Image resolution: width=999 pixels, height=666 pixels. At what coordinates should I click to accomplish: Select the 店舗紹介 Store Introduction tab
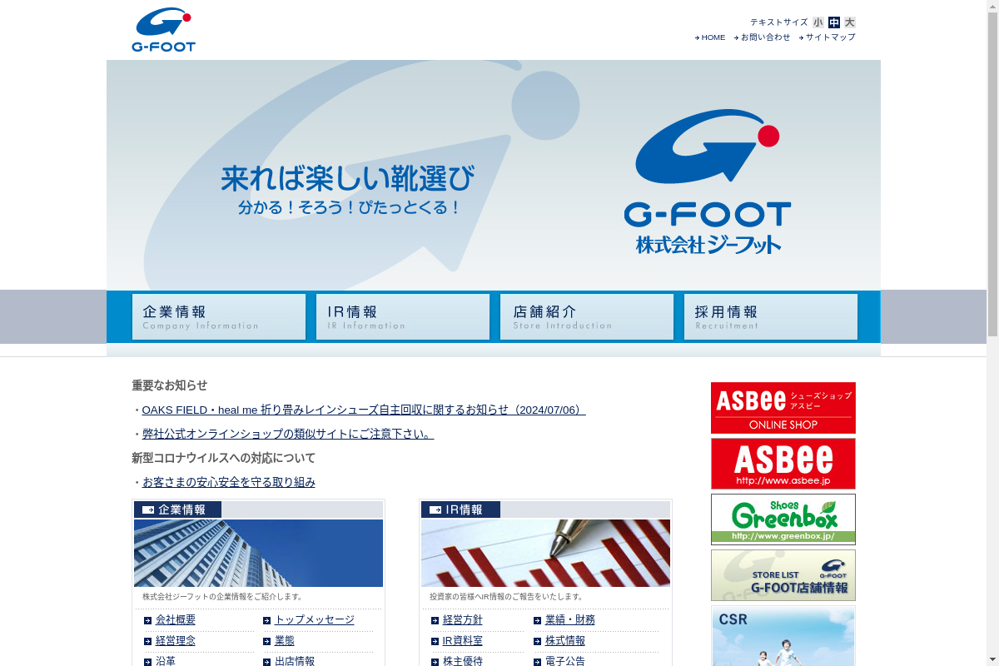click(x=587, y=316)
